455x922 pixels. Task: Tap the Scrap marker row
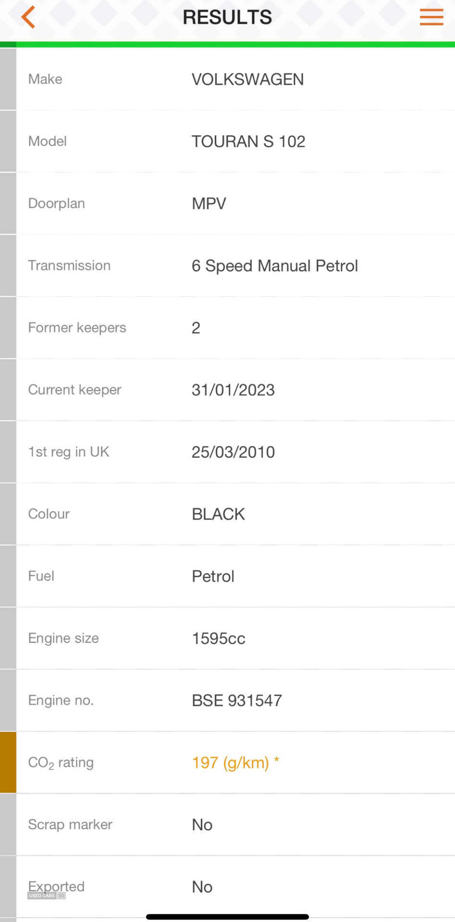tap(227, 825)
